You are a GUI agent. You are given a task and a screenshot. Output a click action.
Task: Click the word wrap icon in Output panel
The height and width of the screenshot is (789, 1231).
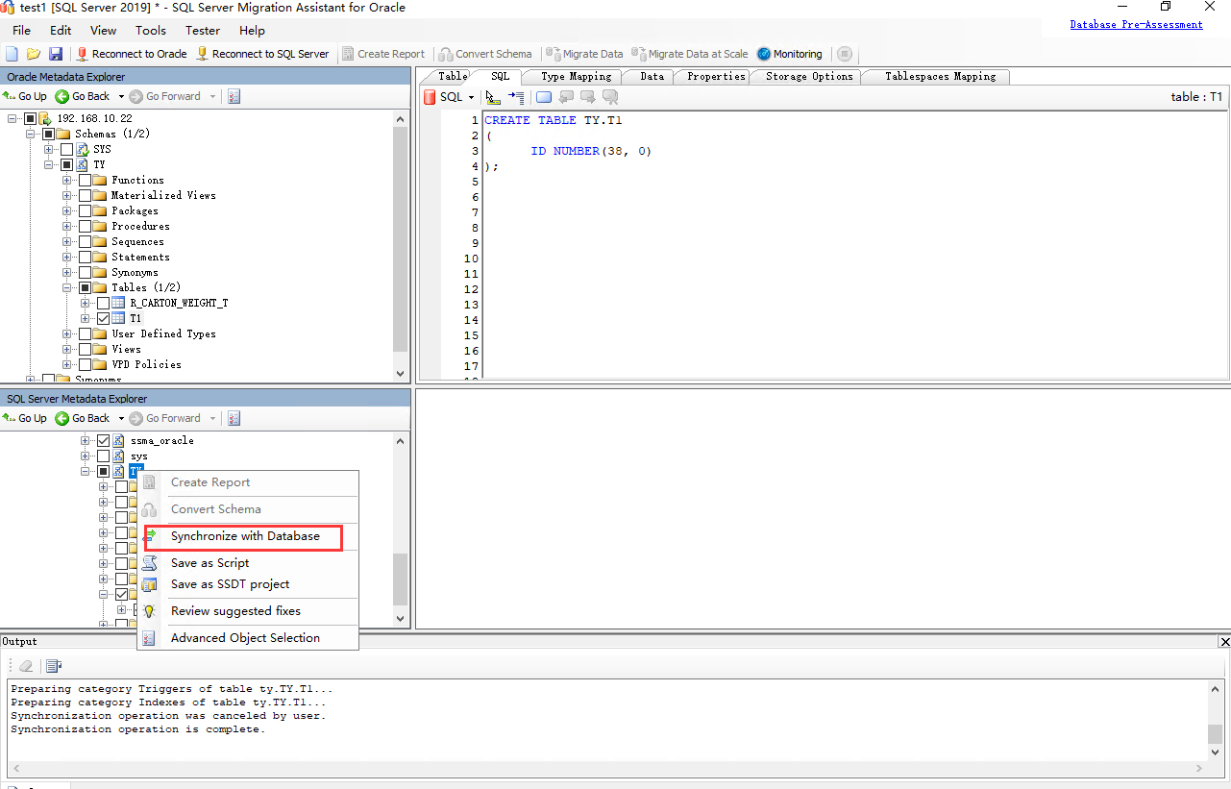[x=53, y=665]
